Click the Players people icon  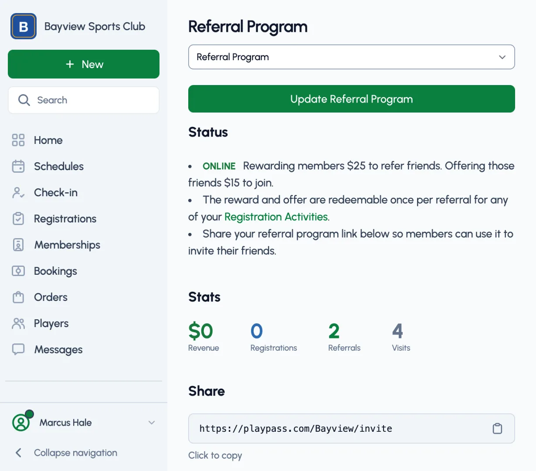click(x=18, y=323)
